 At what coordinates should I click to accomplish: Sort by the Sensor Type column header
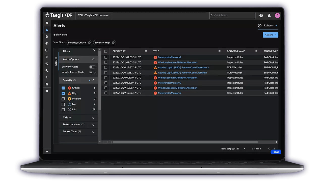[271, 51]
